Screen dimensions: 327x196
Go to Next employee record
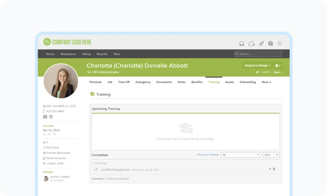[x=277, y=72]
